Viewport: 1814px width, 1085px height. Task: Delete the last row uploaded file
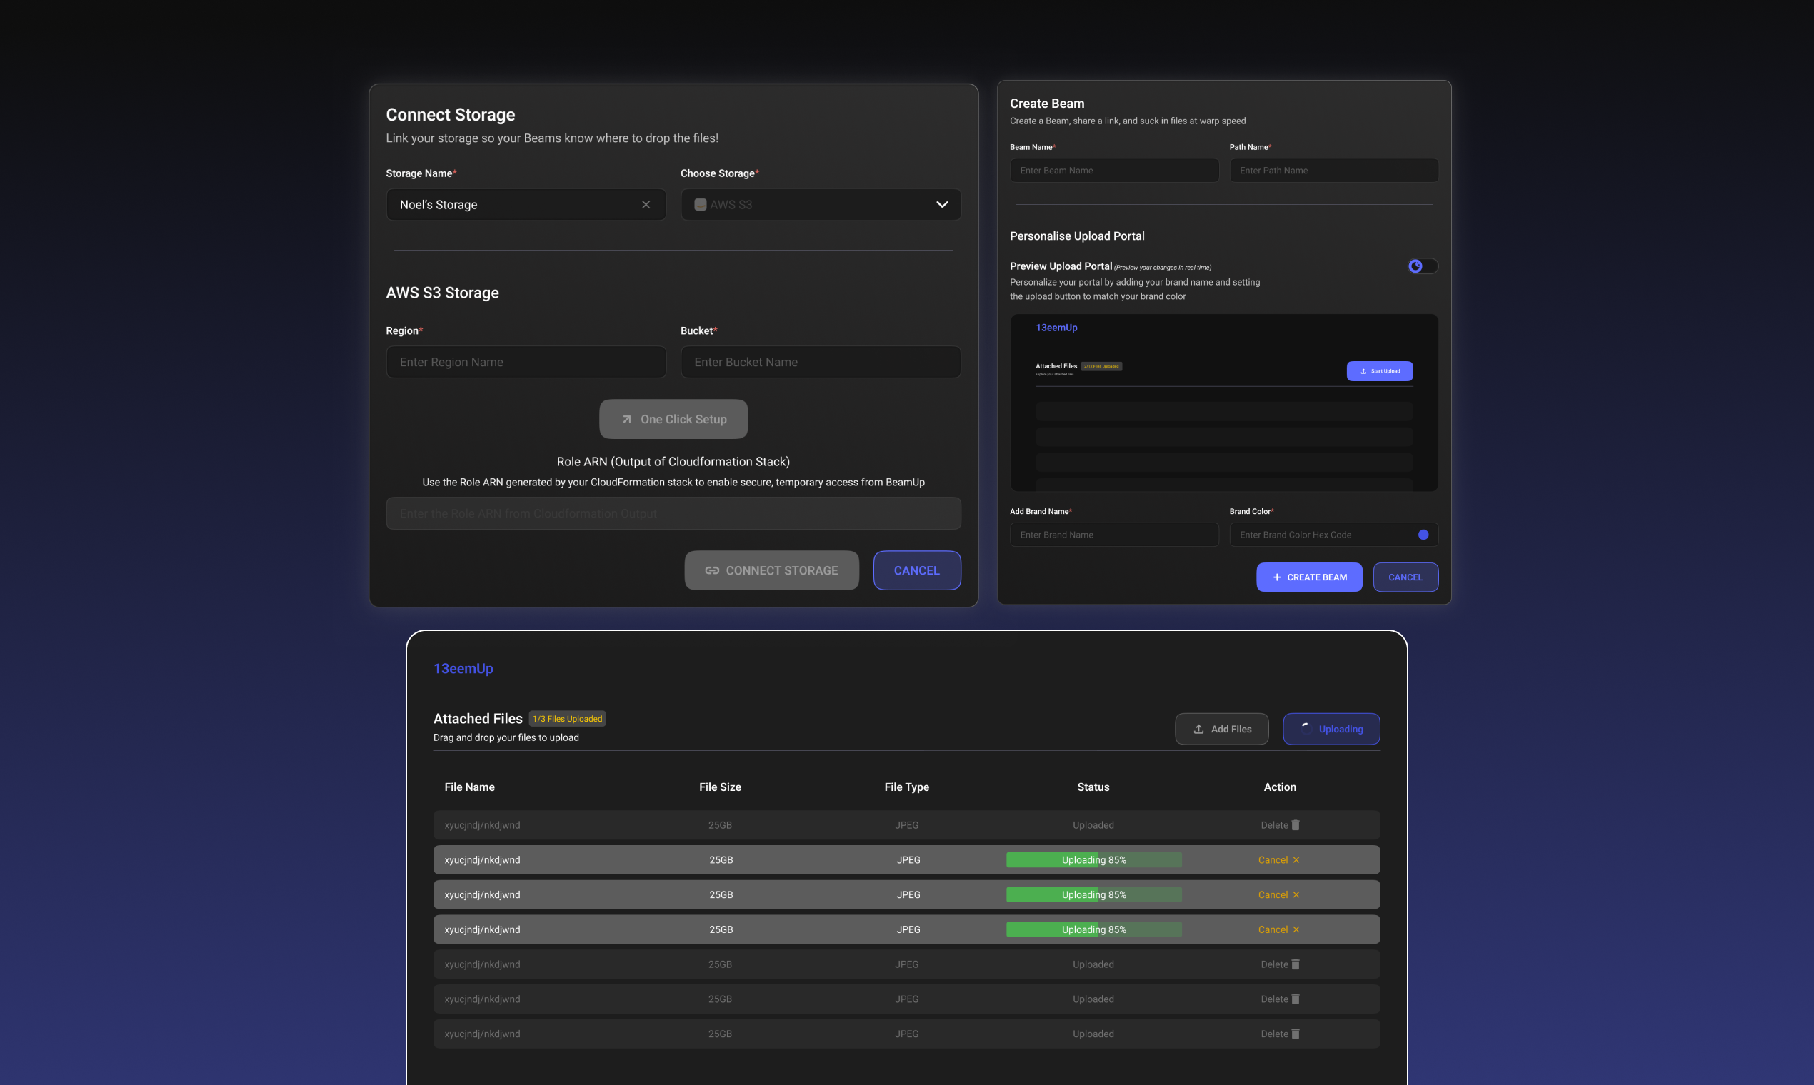click(1280, 1034)
